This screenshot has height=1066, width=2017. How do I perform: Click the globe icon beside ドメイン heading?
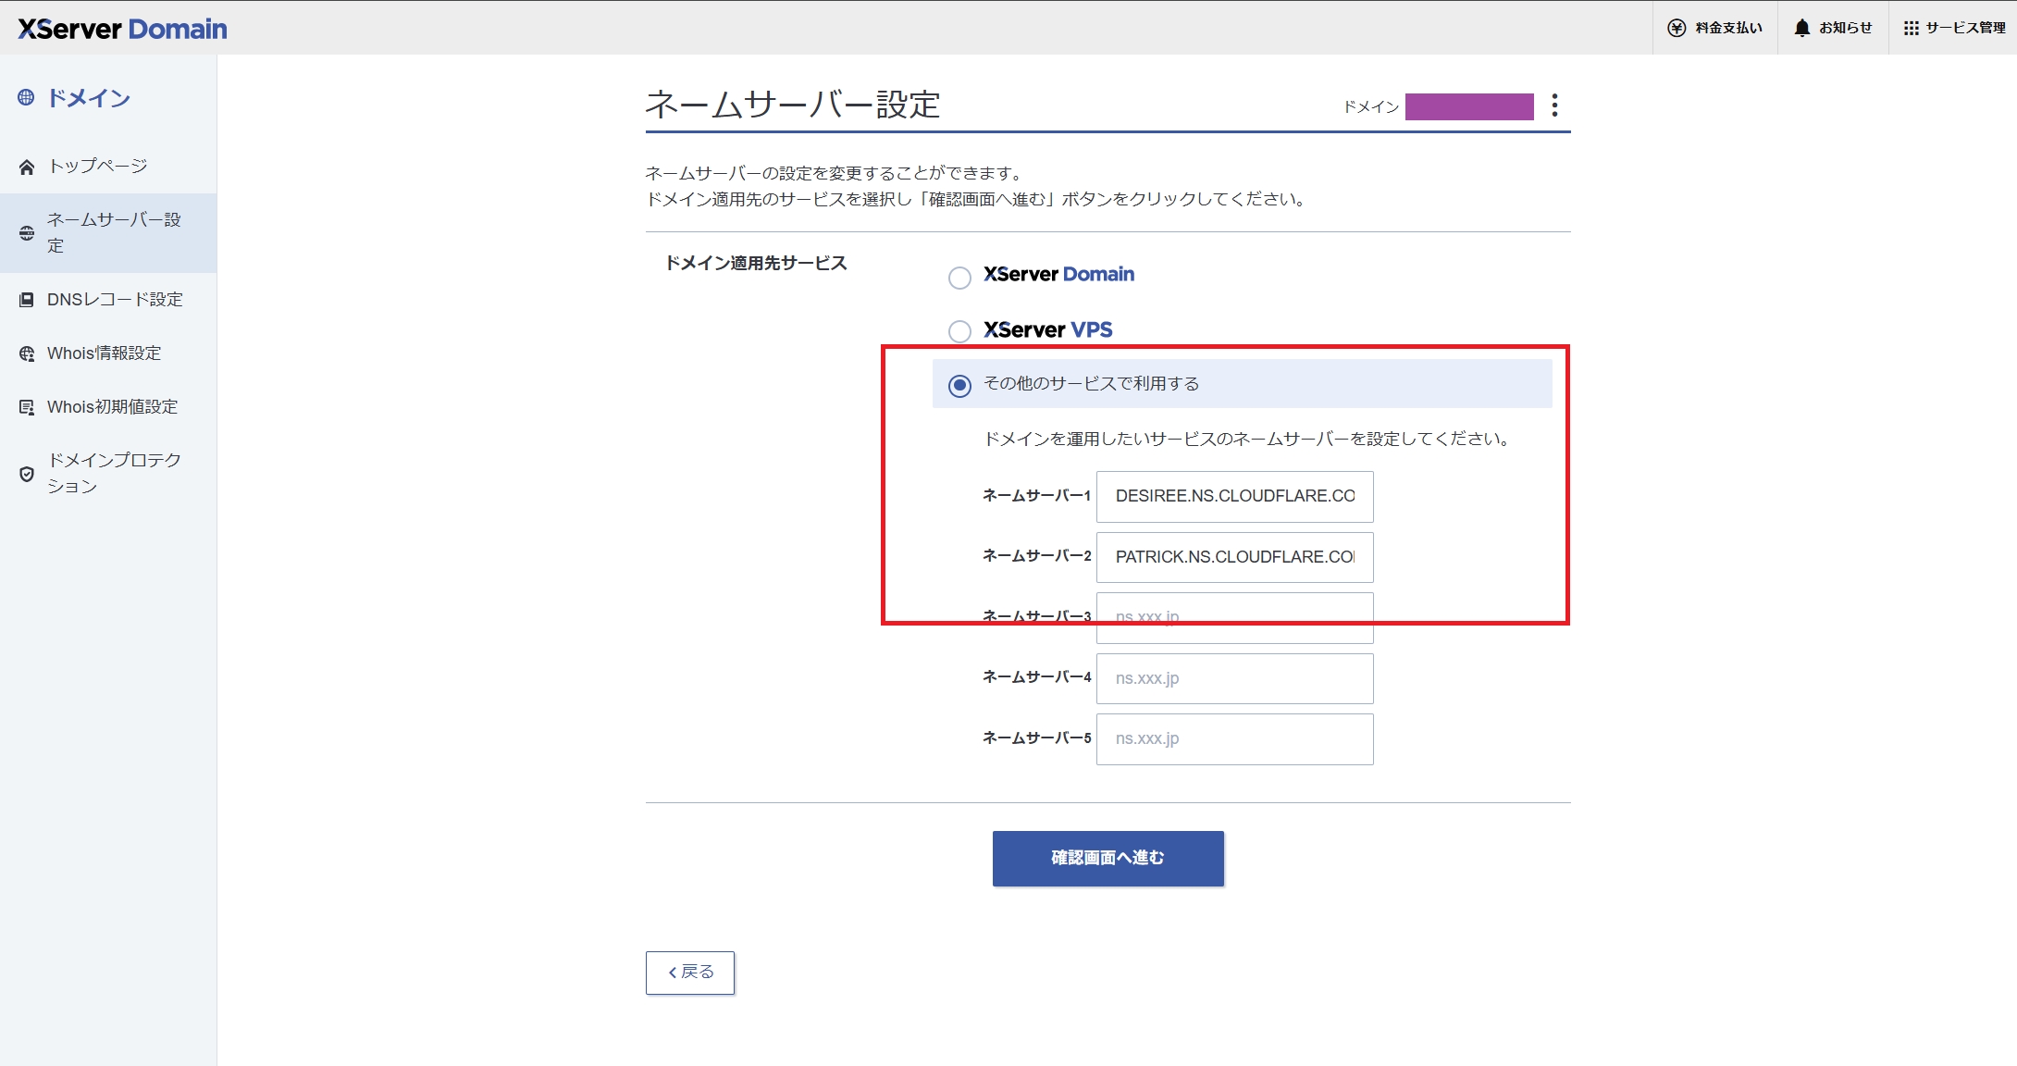point(26,97)
